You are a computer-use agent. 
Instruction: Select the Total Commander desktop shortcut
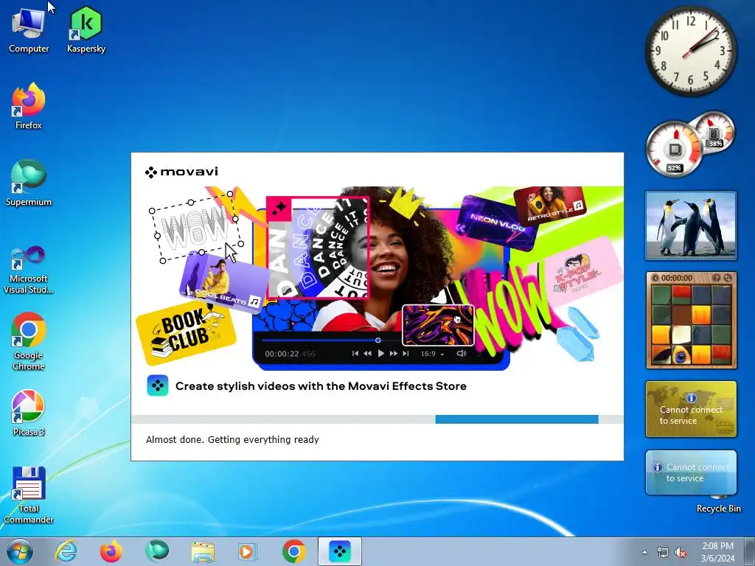click(29, 496)
